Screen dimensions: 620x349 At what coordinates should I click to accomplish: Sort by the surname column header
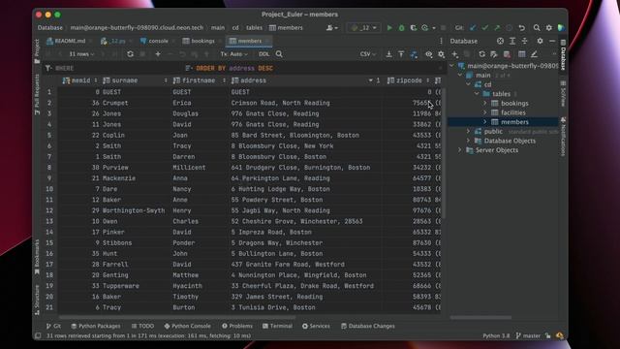(x=136, y=80)
